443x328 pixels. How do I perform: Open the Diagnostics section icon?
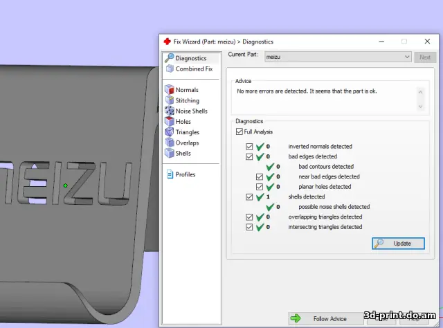170,59
